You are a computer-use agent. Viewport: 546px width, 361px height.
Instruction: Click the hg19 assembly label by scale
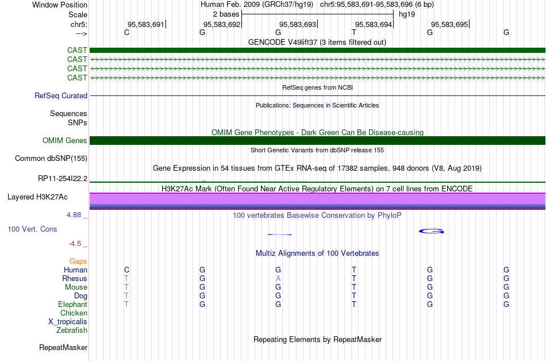(407, 14)
